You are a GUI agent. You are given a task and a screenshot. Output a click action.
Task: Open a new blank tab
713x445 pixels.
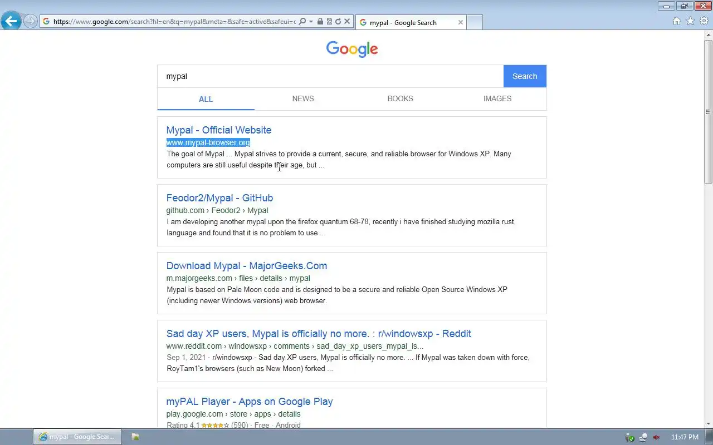474,22
